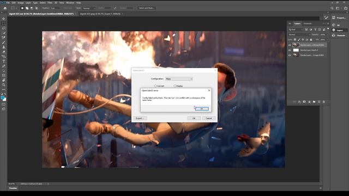This screenshot has width=349, height=196.
Task: Toggle layer filtering switch on or off
Action: [328, 29]
